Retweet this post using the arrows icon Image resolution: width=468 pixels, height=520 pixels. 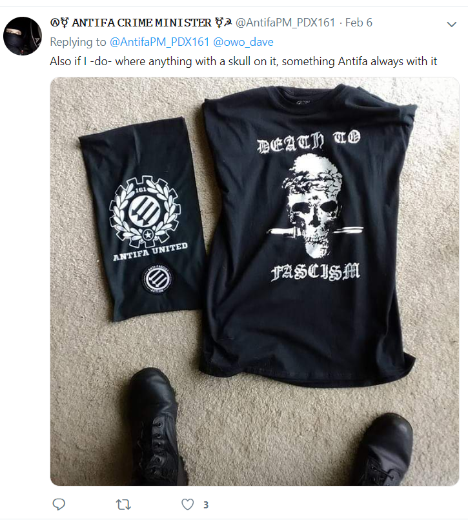click(x=123, y=505)
